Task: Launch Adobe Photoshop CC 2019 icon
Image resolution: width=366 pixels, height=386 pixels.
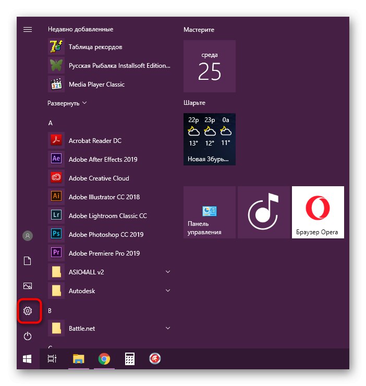Action: [56, 234]
